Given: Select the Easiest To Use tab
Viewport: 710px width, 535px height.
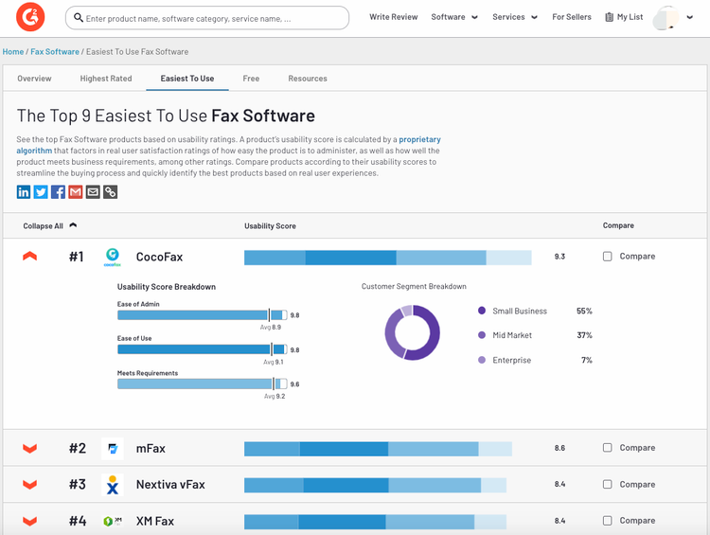Looking at the screenshot, I should 187,79.
